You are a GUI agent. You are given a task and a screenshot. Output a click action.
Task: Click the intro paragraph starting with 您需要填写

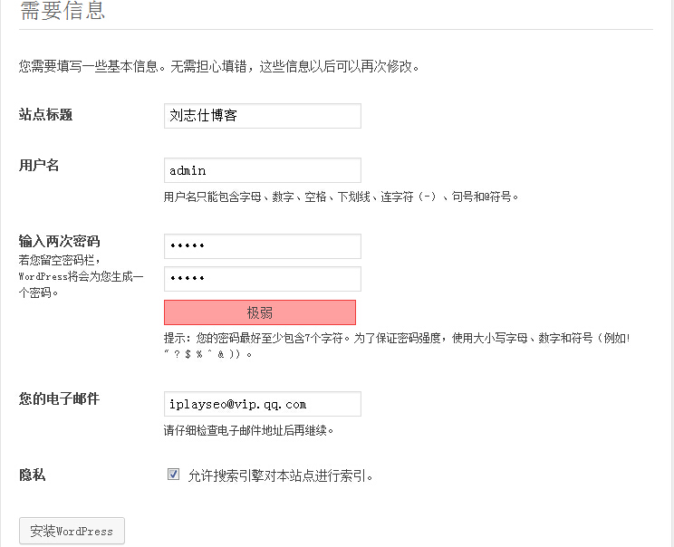(219, 67)
